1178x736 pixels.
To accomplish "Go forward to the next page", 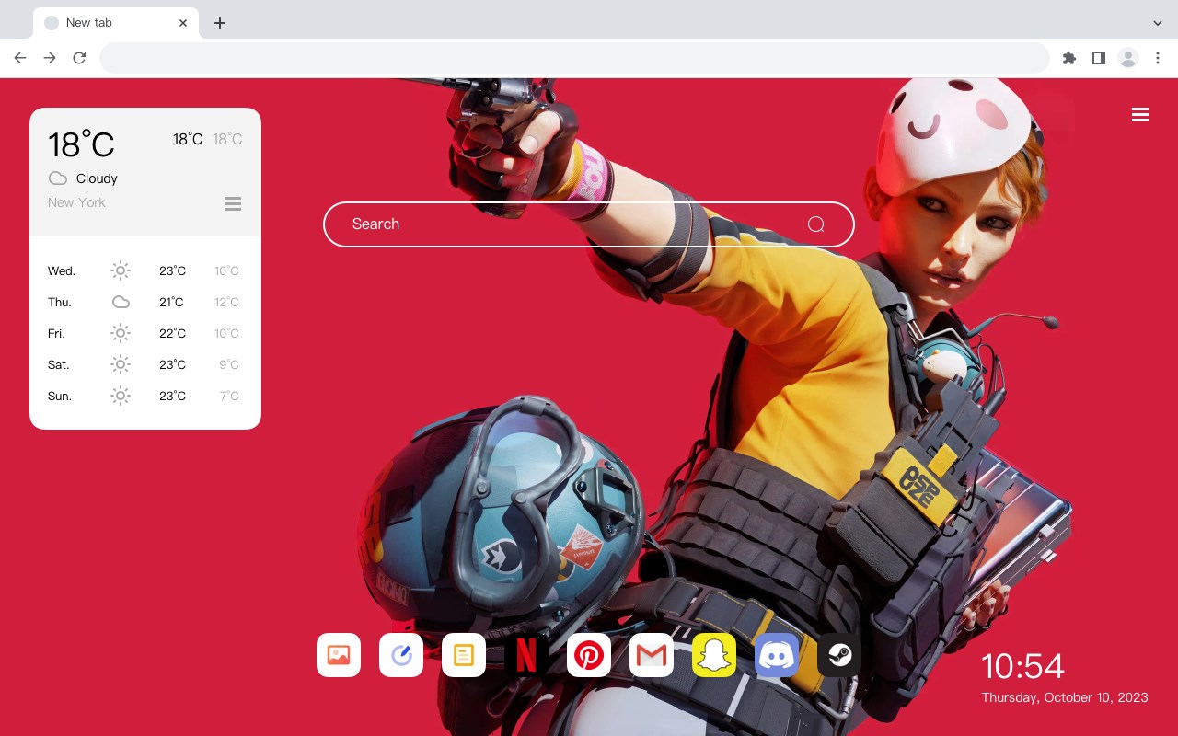I will click(50, 58).
